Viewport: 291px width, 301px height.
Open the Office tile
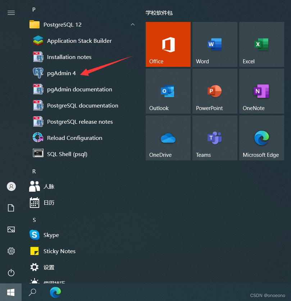click(x=168, y=44)
